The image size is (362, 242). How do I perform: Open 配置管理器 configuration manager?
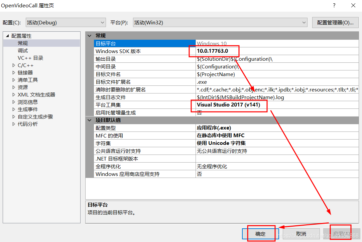point(335,23)
